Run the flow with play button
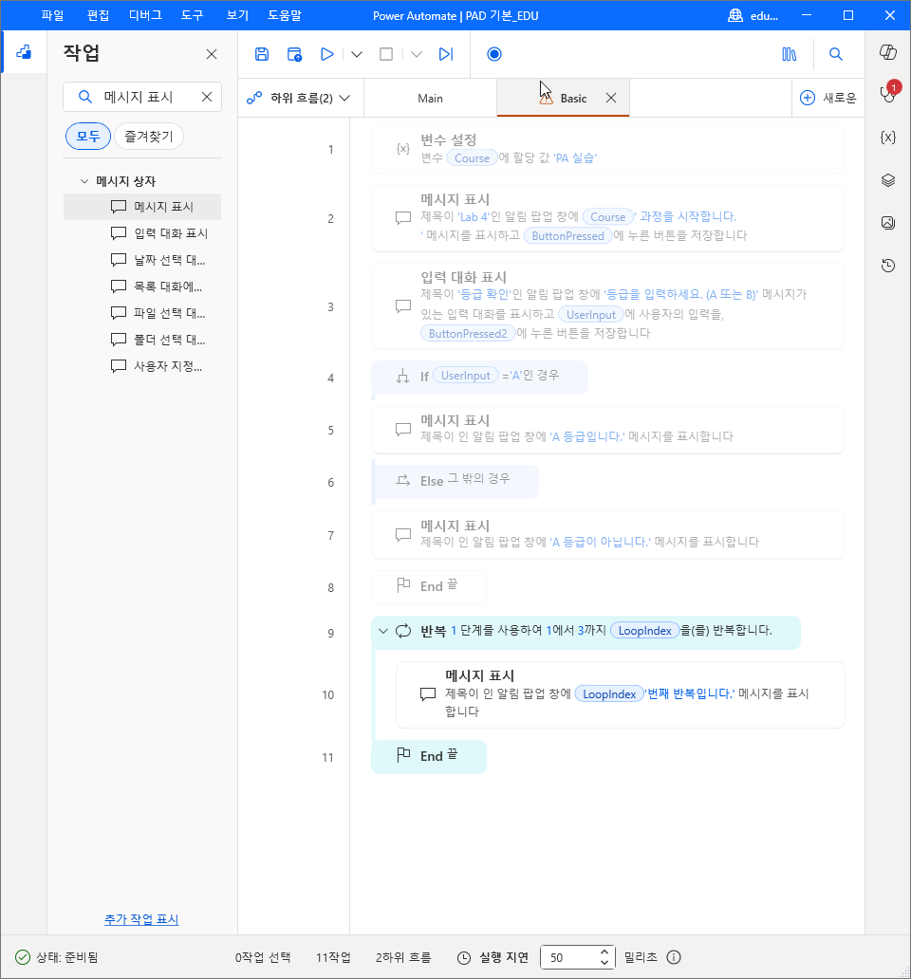Screen dimensions: 911x979 [x=326, y=54]
